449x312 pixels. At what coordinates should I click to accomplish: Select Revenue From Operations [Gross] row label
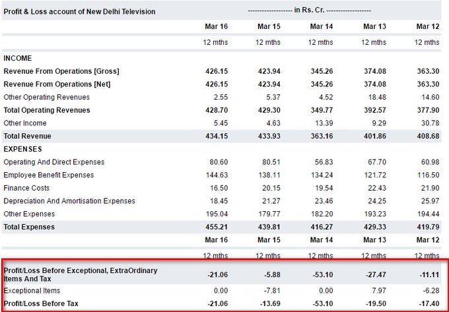click(61, 71)
